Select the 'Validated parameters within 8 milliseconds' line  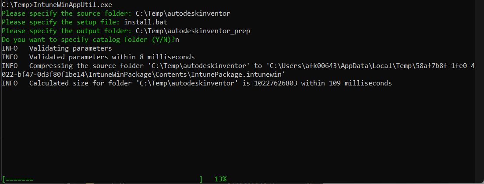112,57
